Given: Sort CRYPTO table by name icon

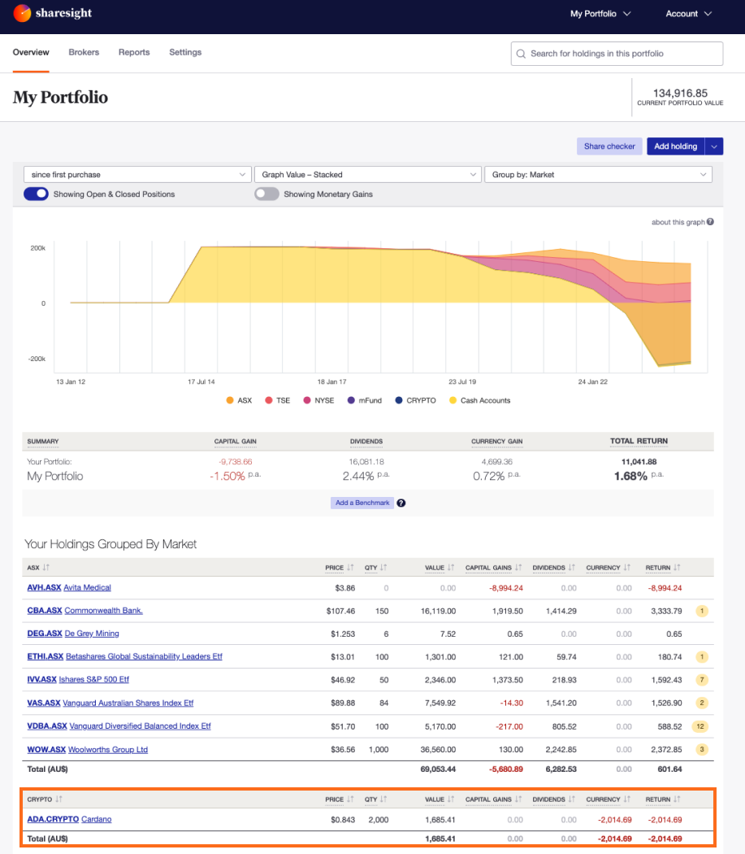Looking at the screenshot, I should 58,799.
